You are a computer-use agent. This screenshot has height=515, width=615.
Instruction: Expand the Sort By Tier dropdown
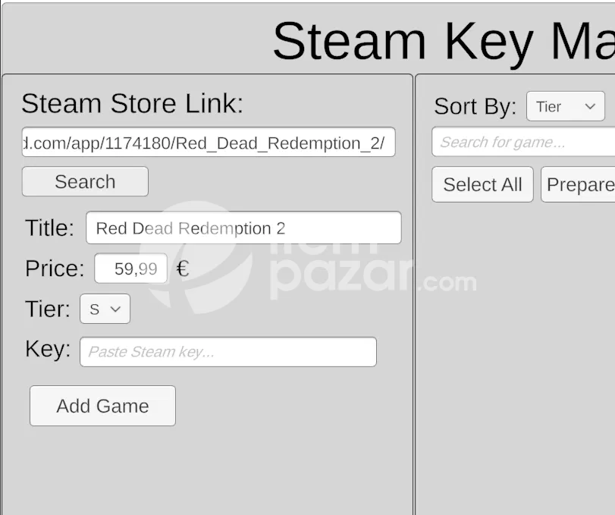coord(566,106)
